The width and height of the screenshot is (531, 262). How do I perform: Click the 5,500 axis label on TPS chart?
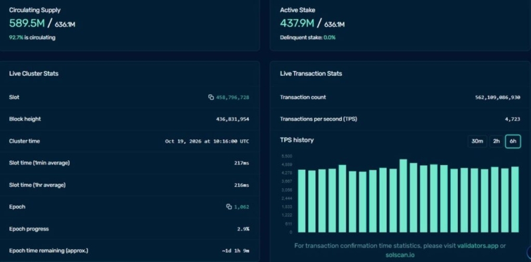coord(287,156)
